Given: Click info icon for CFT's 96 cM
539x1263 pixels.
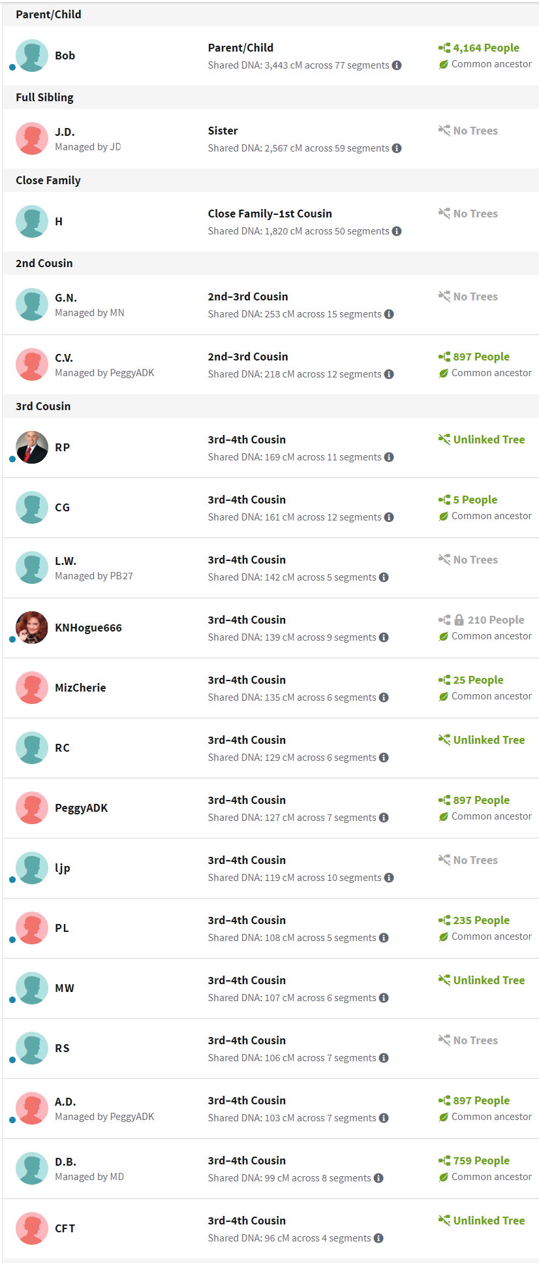Looking at the screenshot, I should [x=378, y=1238].
